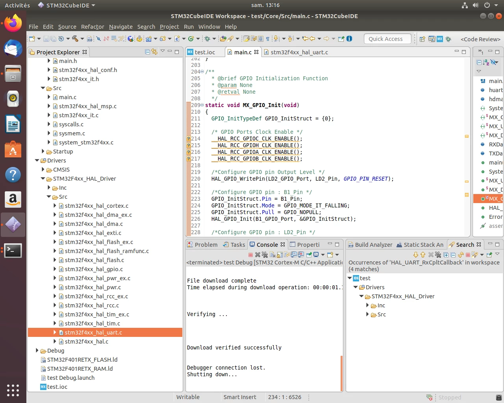The width and height of the screenshot is (504, 403).
Task: Launch Firefox from the dock
Action: tap(13, 24)
